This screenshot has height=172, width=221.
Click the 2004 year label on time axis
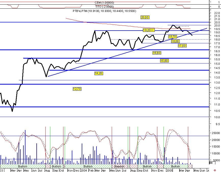84,170
